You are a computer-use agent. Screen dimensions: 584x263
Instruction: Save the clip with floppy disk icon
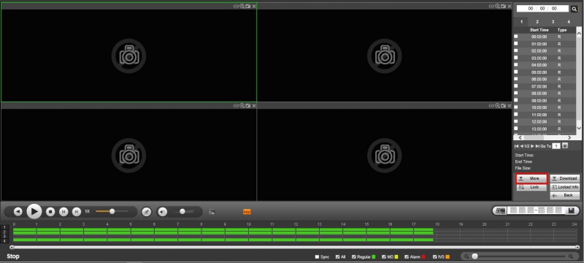(572, 210)
